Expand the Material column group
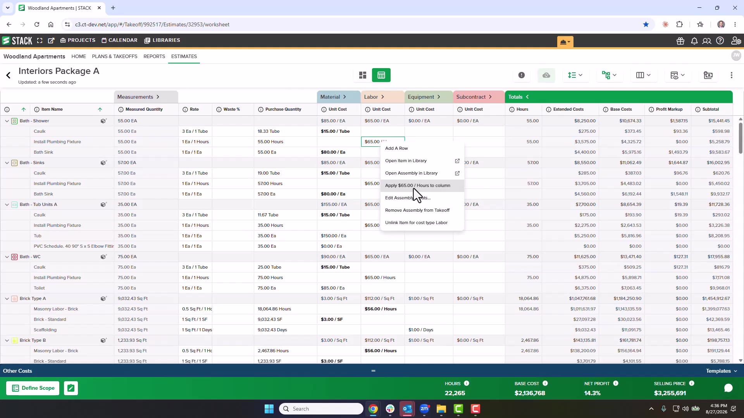 pyautogui.click(x=344, y=97)
